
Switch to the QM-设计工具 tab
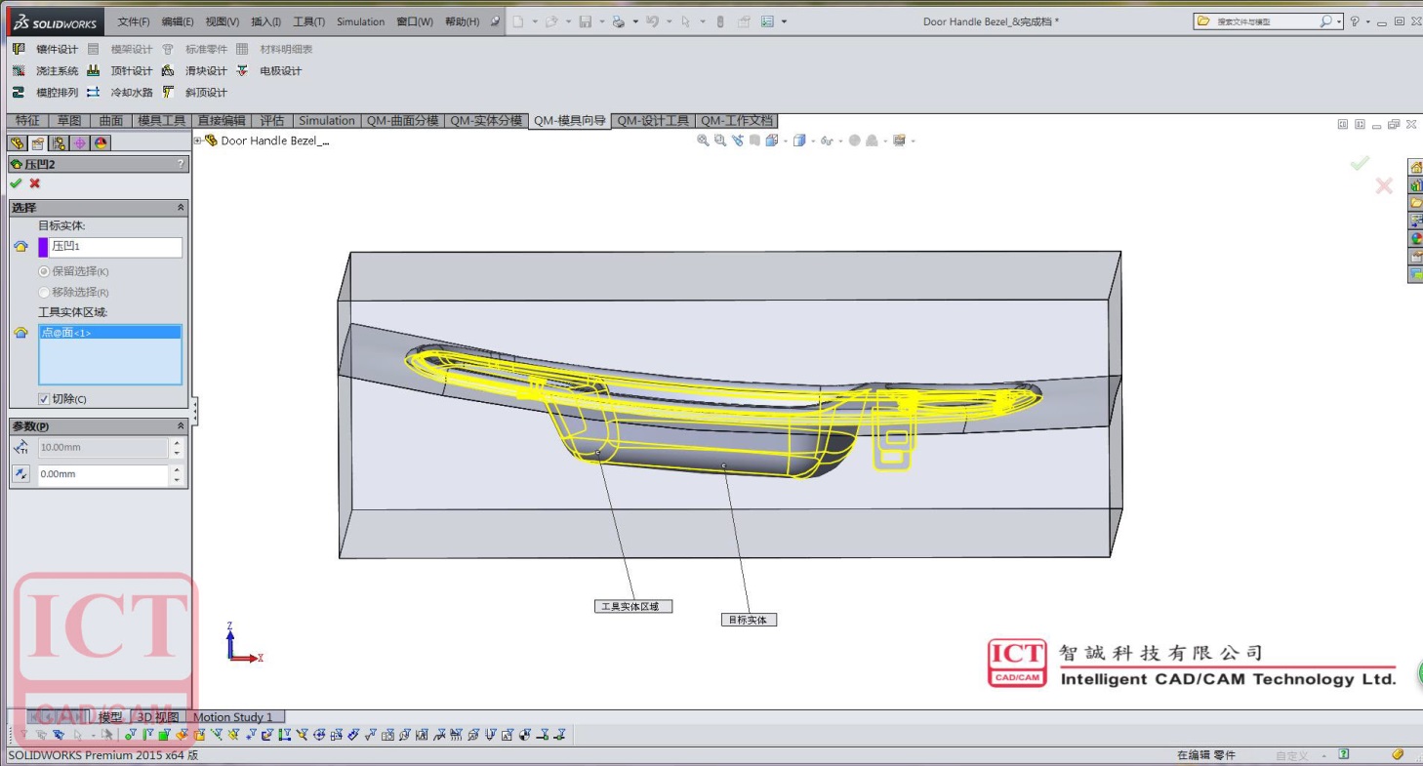tap(652, 121)
